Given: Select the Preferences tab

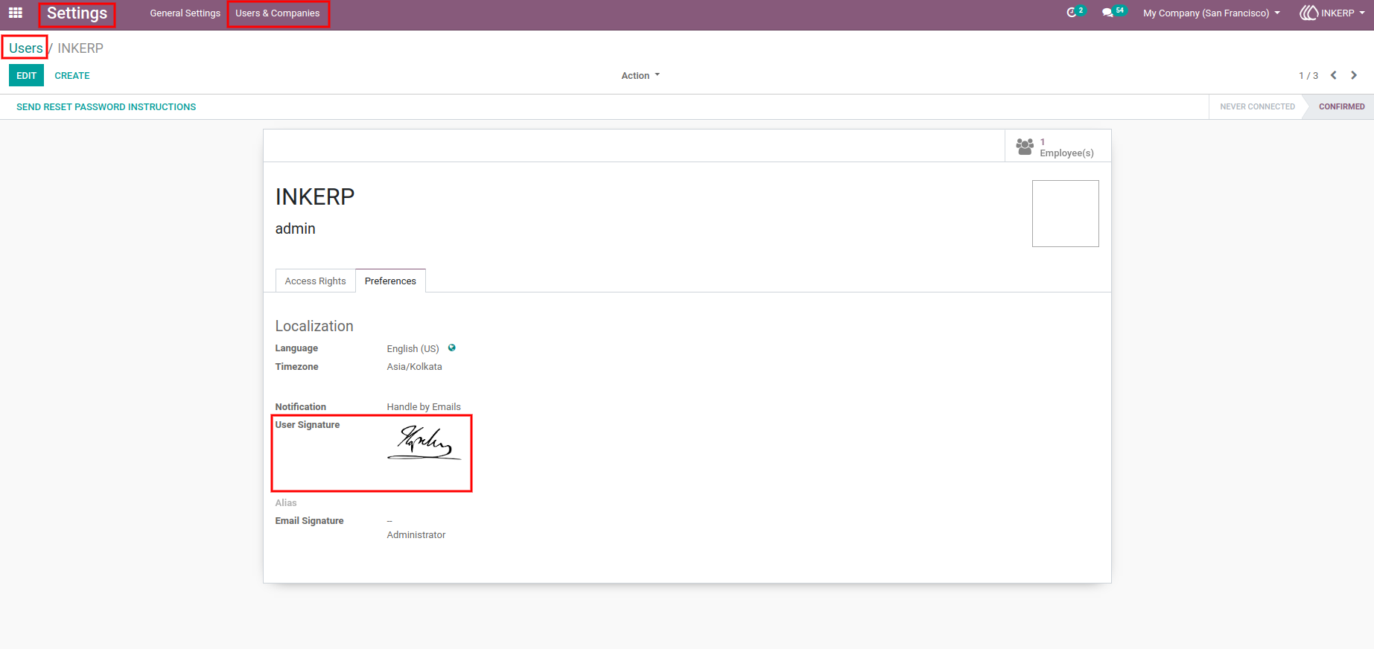Looking at the screenshot, I should coord(390,281).
